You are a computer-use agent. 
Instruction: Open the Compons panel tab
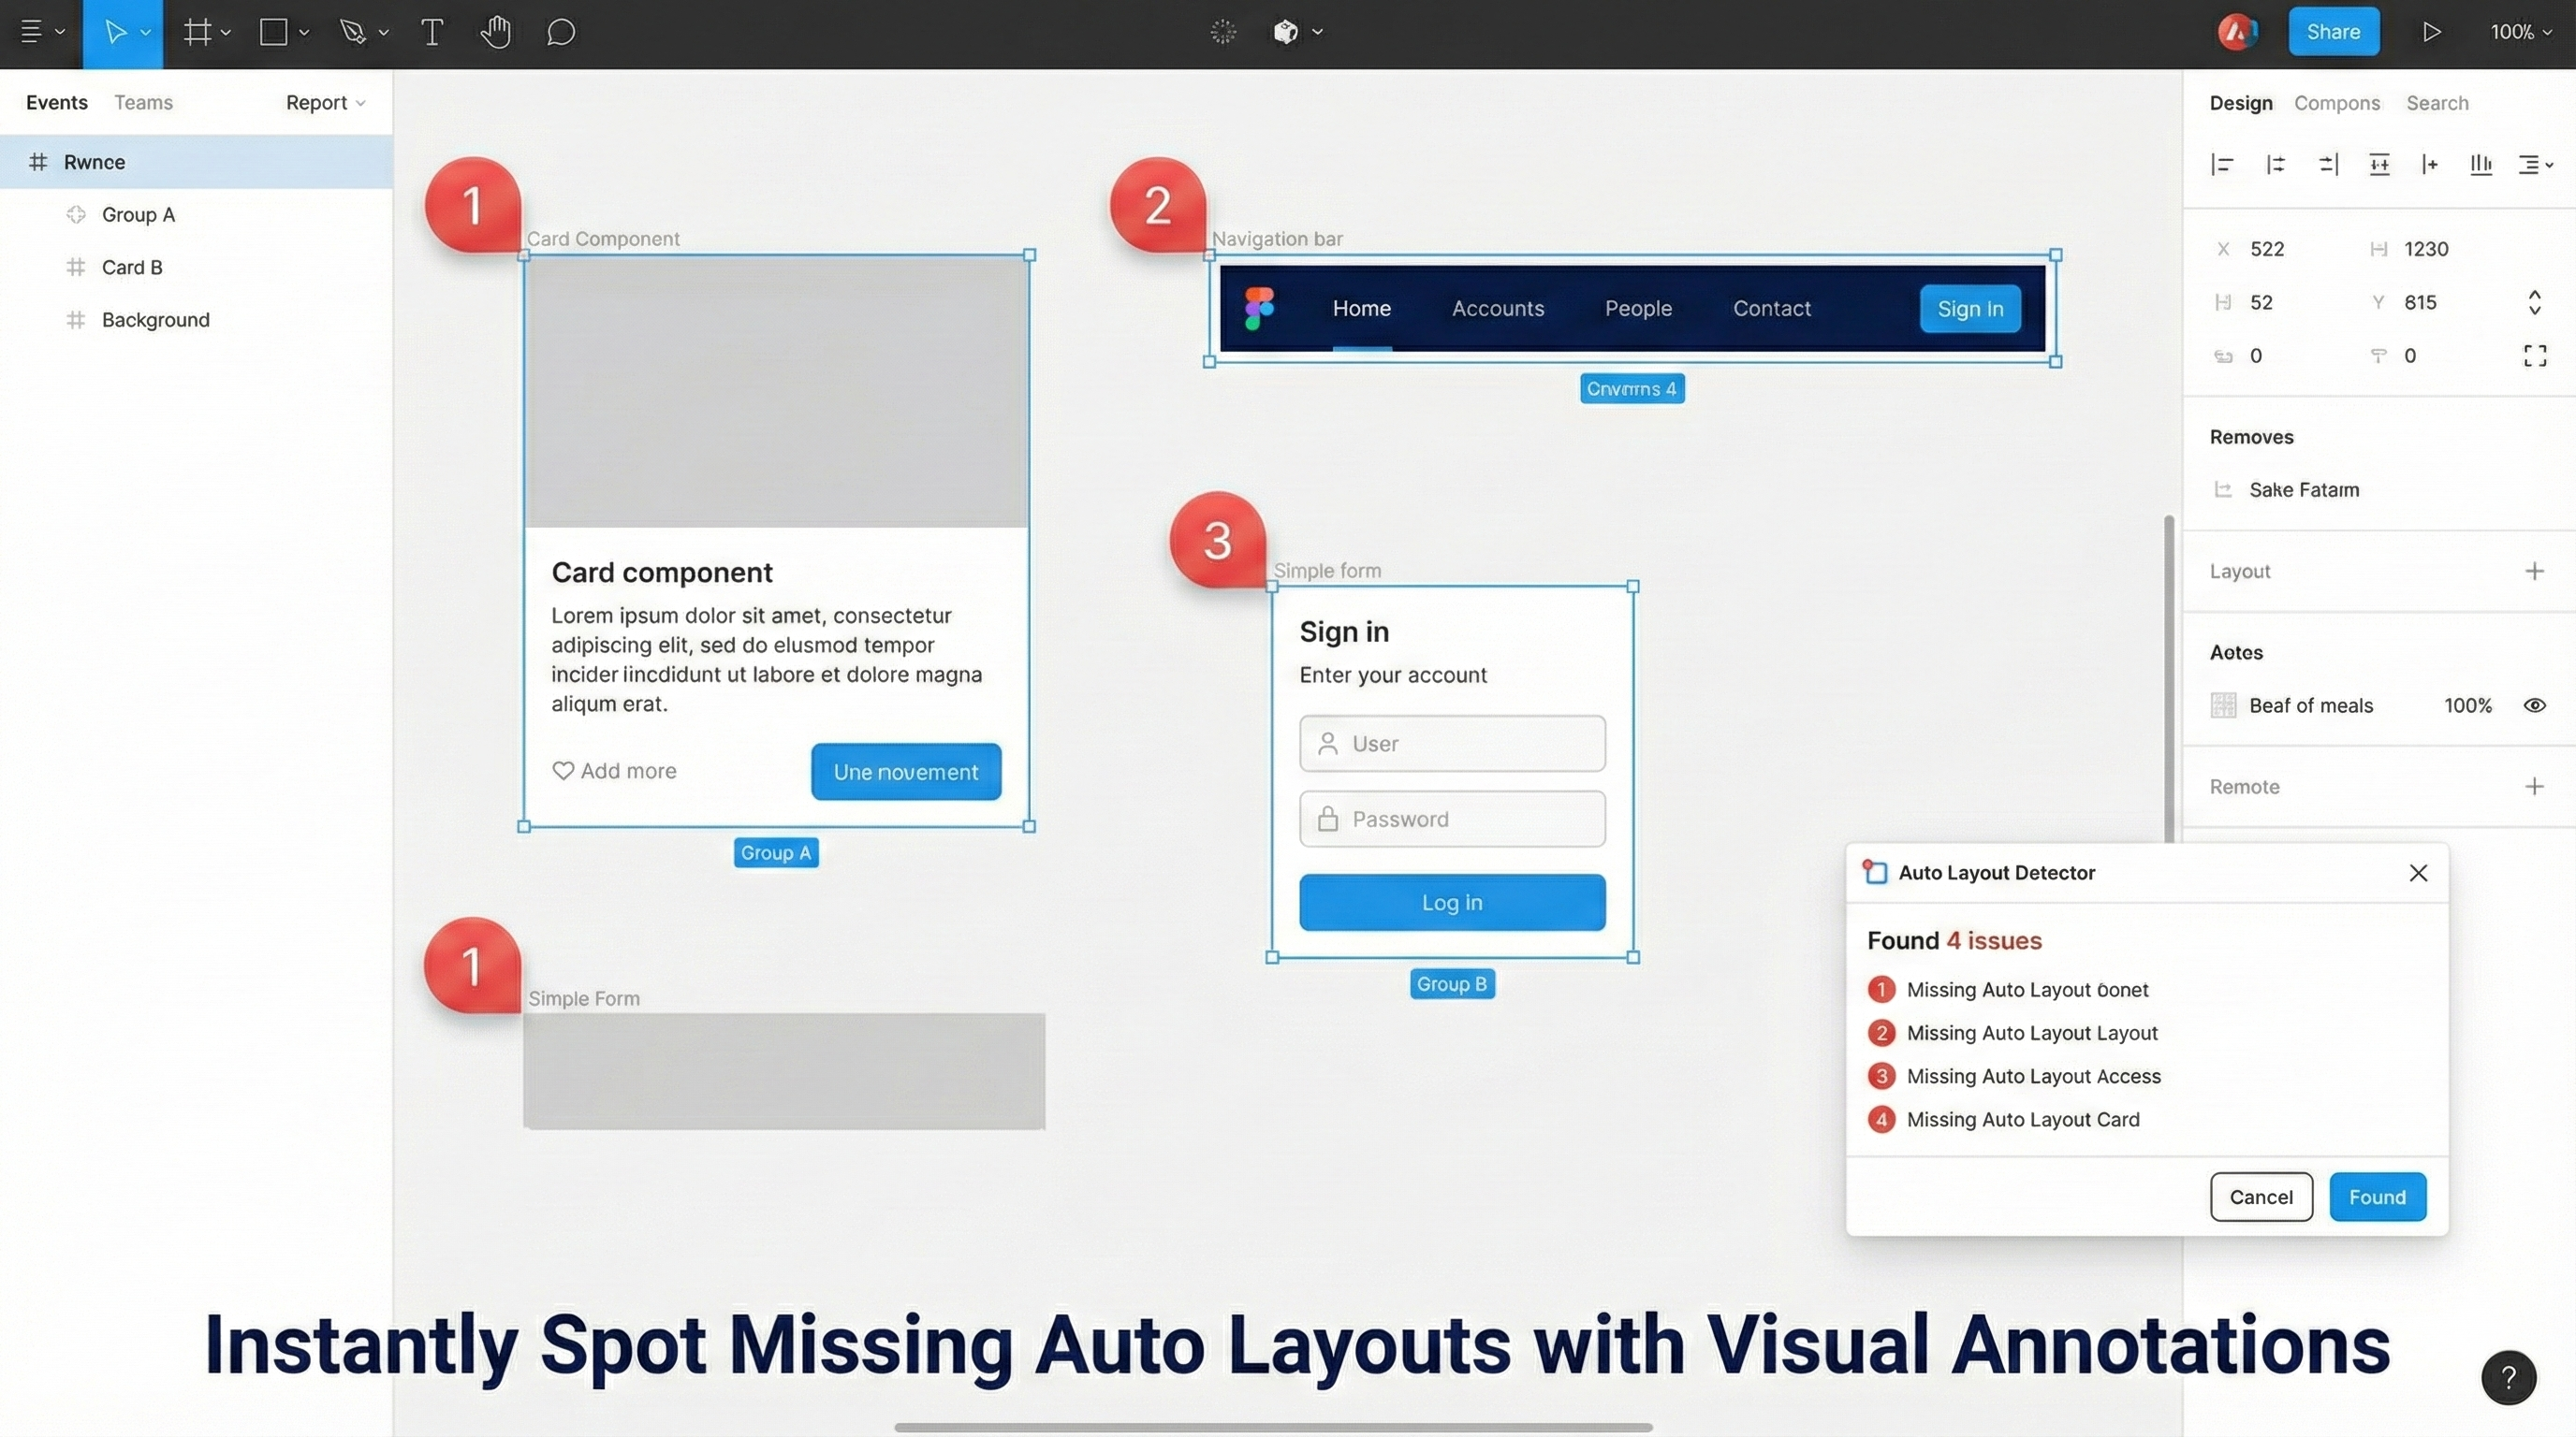tap(2337, 102)
